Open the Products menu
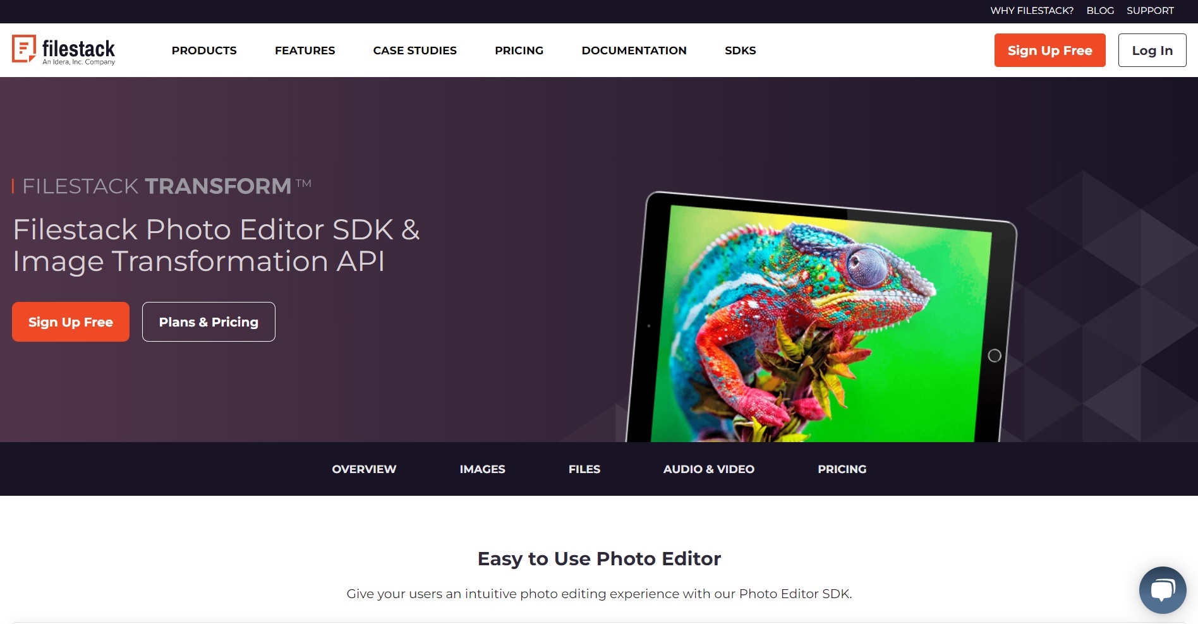The width and height of the screenshot is (1198, 624). (x=204, y=51)
